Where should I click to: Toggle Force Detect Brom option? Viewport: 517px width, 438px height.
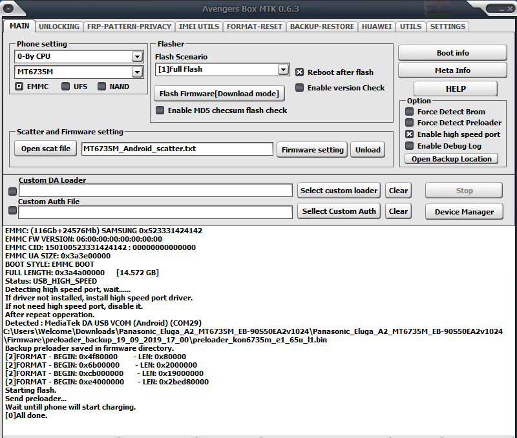409,111
